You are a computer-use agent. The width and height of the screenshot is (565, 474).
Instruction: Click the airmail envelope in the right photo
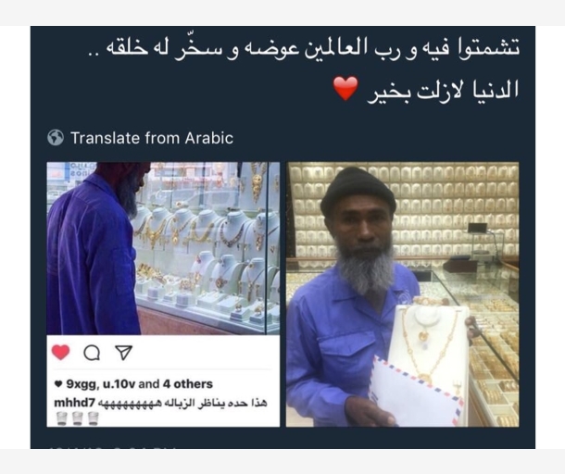[x=416, y=392]
